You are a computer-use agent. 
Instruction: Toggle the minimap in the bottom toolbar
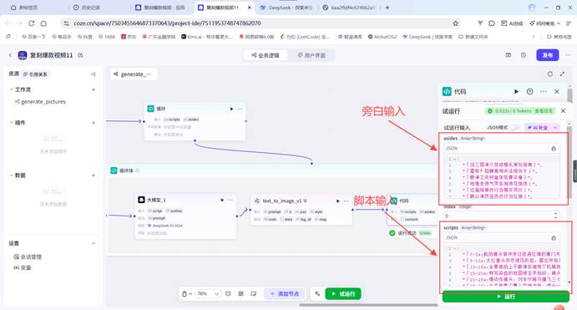click(254, 294)
